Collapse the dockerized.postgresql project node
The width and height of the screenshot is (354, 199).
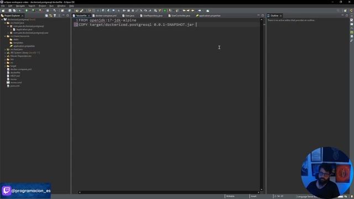(x=2, y=20)
